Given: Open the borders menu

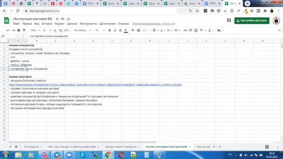Looking at the screenshot, I should (x=138, y=30).
